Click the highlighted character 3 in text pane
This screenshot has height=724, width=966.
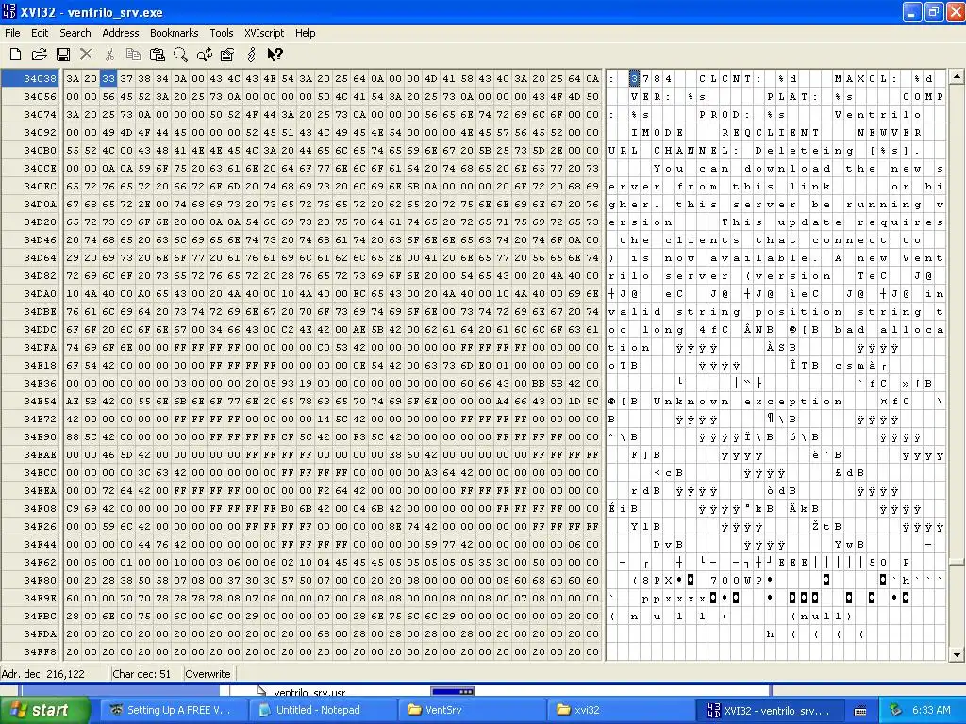pos(634,79)
